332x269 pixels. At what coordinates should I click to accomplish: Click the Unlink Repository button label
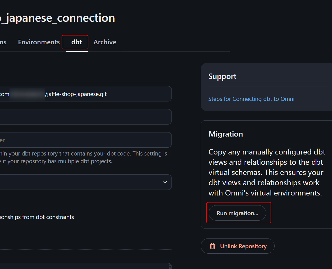(243, 246)
